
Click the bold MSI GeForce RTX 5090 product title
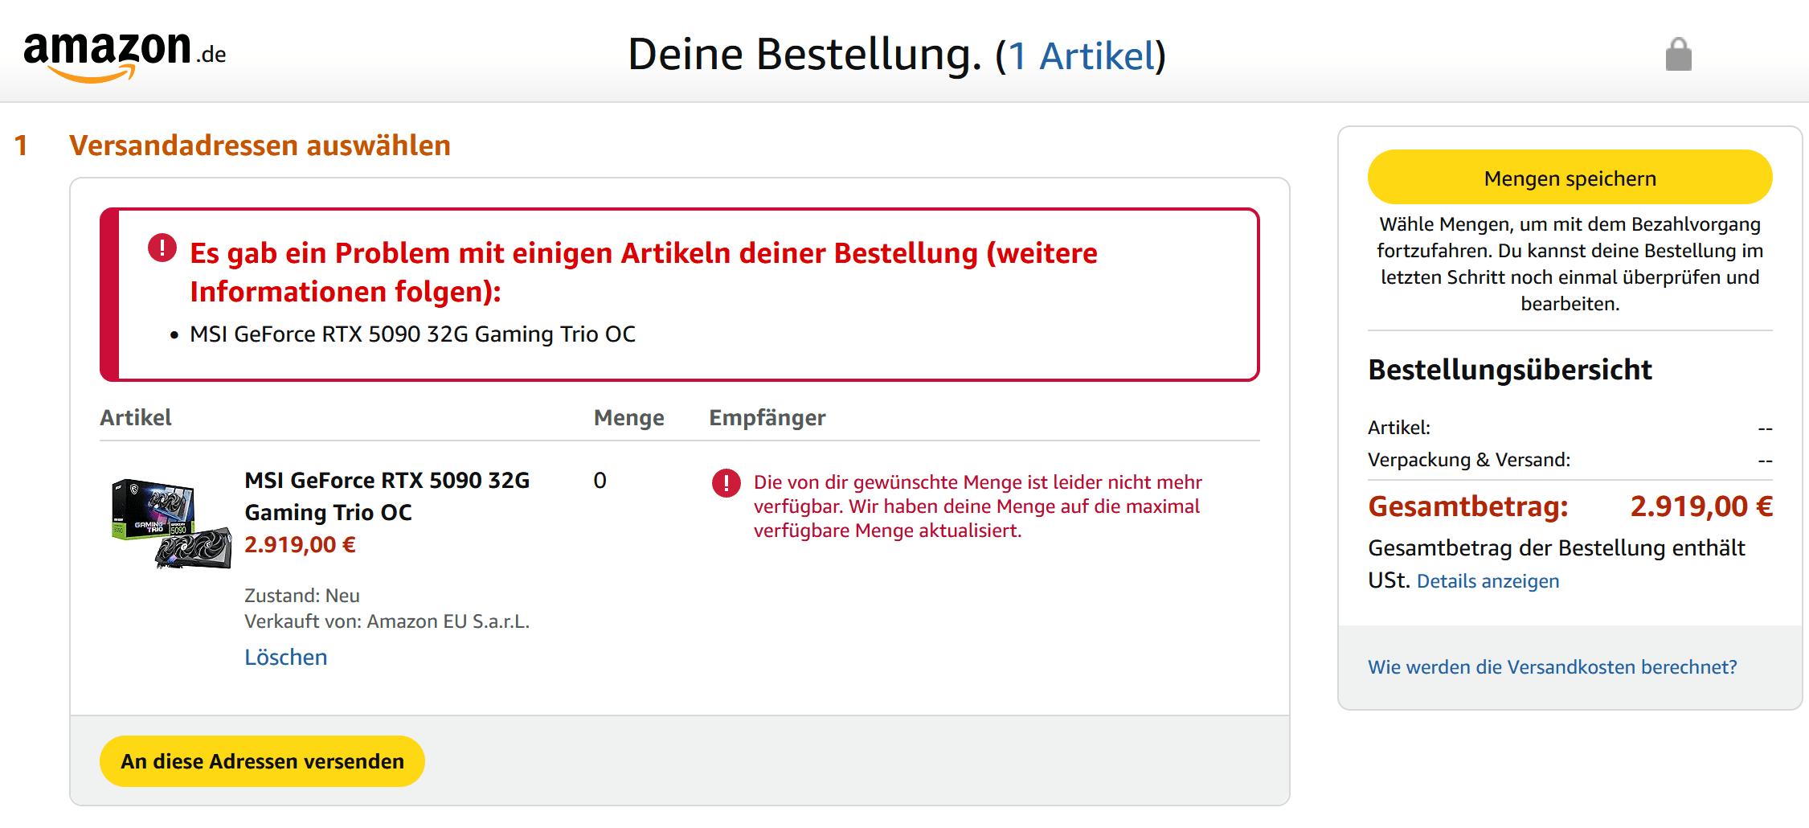click(387, 496)
